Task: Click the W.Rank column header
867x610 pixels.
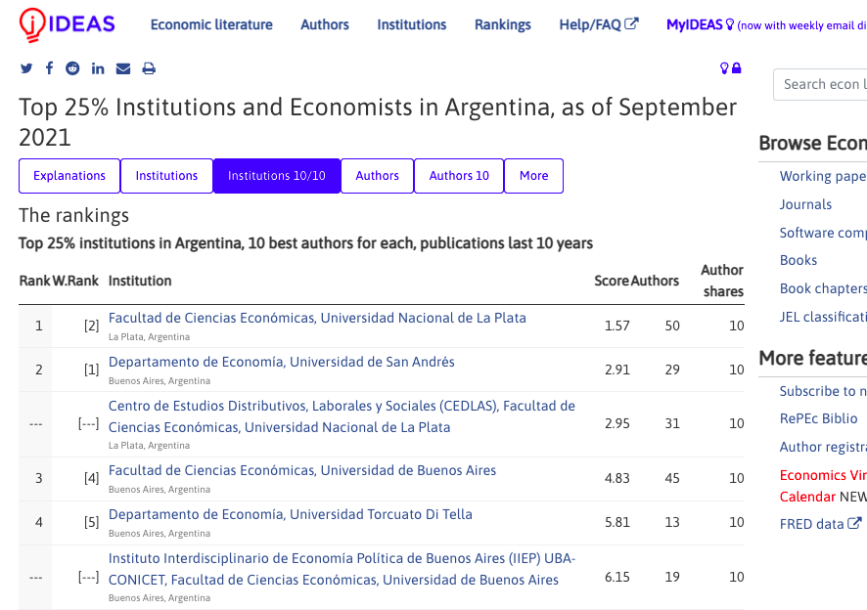Action: pyautogui.click(x=75, y=281)
